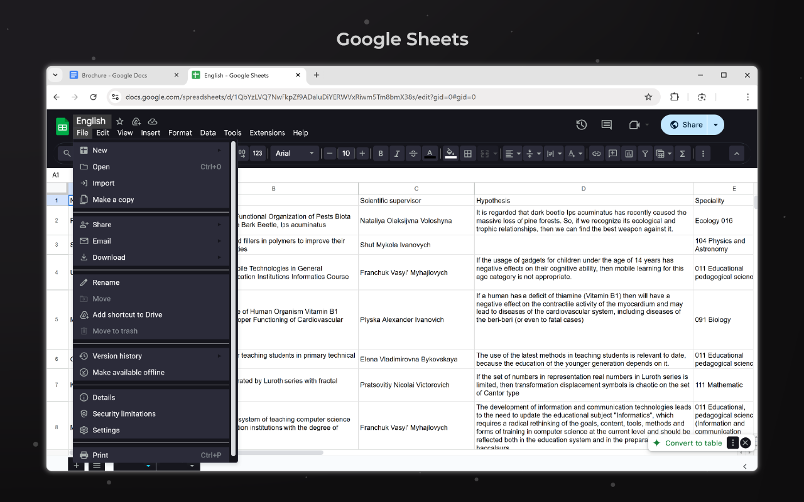Toggle italic formatting
Screen dimensions: 804x502
click(x=396, y=153)
